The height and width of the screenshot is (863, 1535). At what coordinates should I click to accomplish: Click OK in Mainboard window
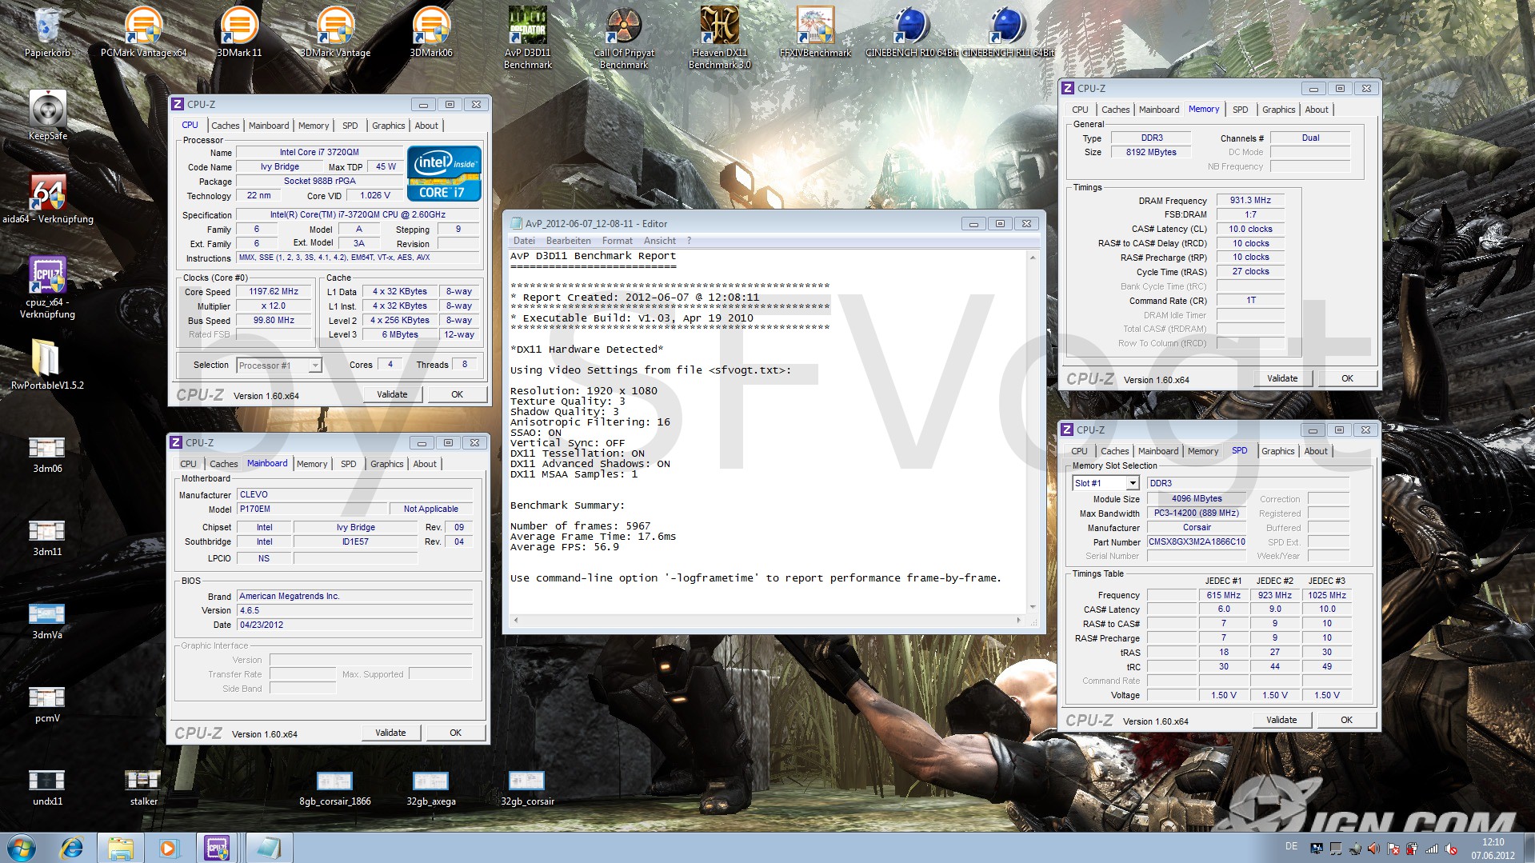click(455, 733)
